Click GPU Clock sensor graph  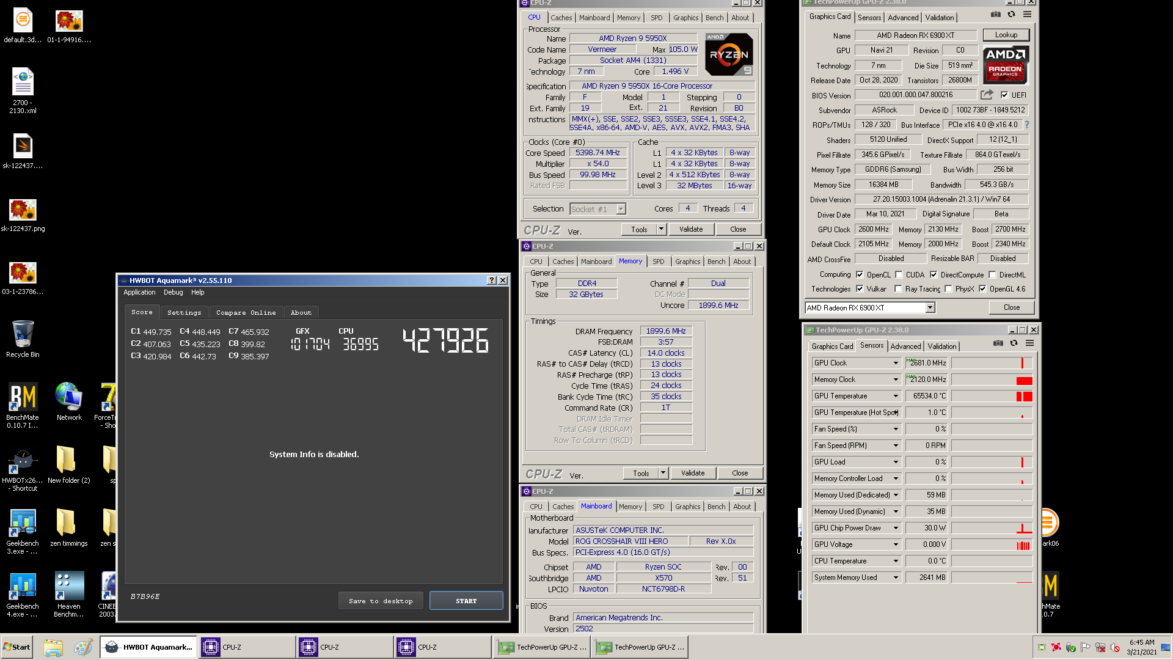click(992, 363)
